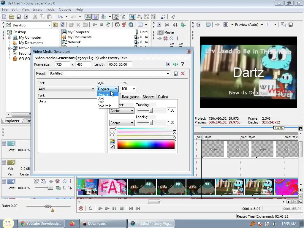Switch to the Shadow tab
Viewport: 304px width, 228px height.
[149, 97]
